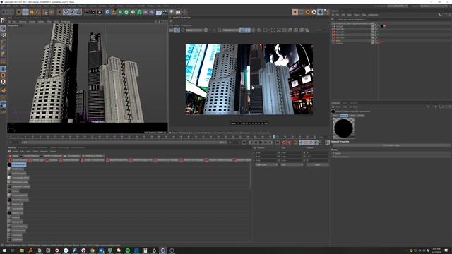Select the Live Selection tool
The height and width of the screenshot is (254, 452).
(19, 12)
